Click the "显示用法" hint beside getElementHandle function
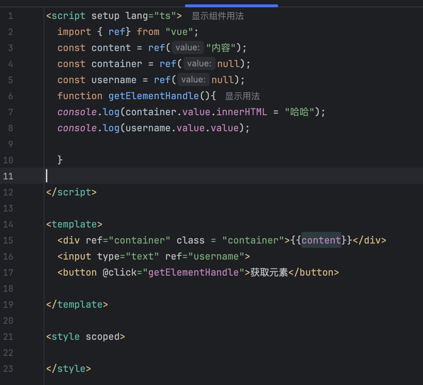The width and height of the screenshot is (423, 385). pos(242,96)
